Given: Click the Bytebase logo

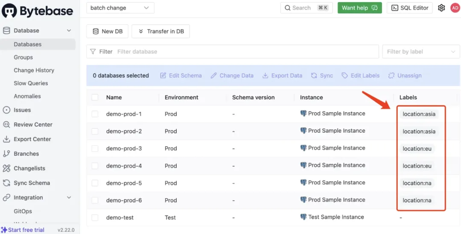Looking at the screenshot, I should (38, 11).
